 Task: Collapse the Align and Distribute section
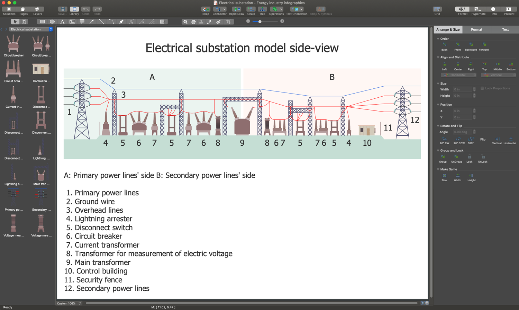coord(438,57)
